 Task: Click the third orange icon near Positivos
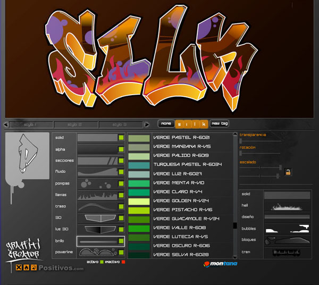tap(34, 267)
